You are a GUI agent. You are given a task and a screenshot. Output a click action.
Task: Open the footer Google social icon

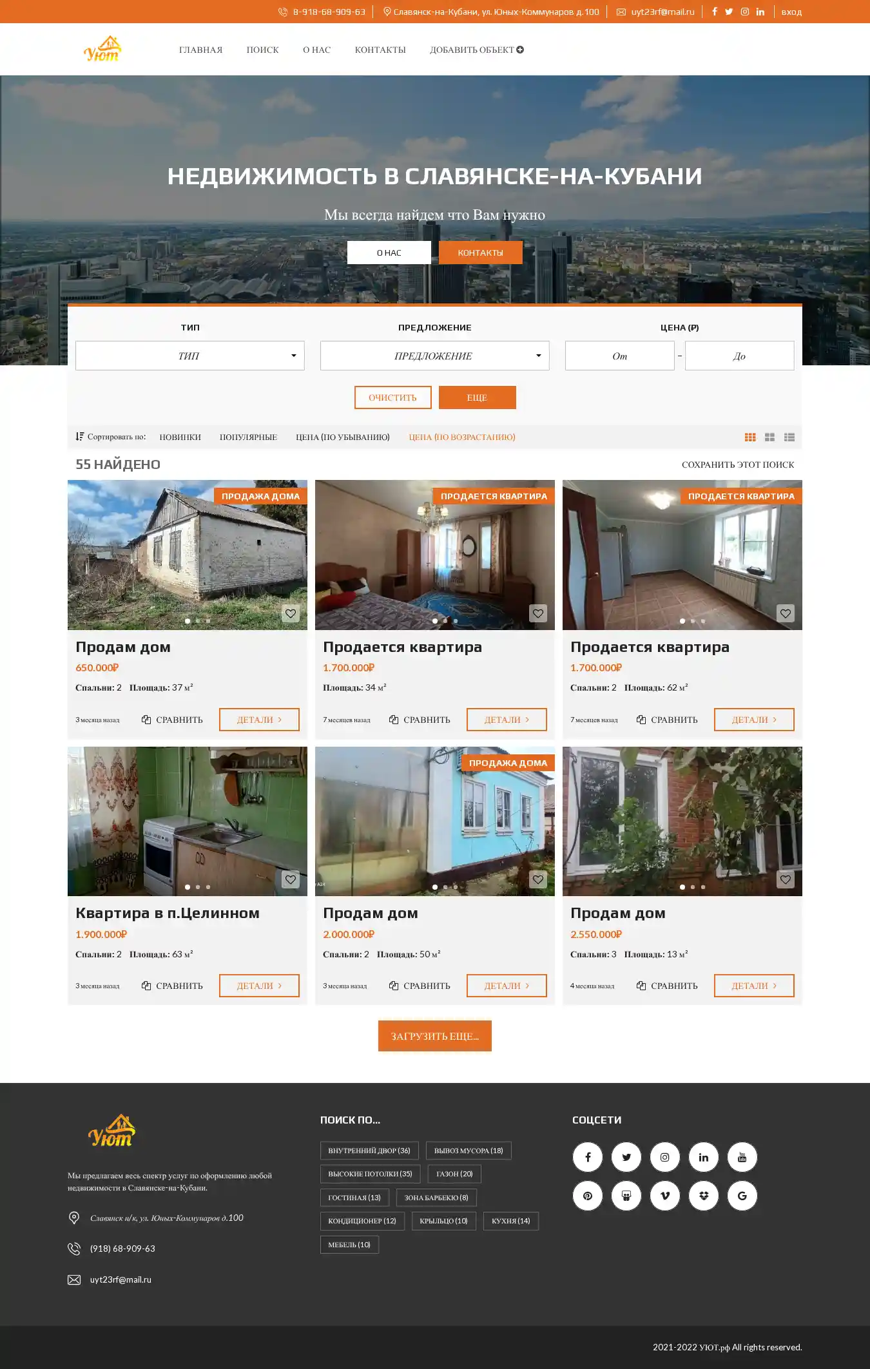tap(742, 1196)
